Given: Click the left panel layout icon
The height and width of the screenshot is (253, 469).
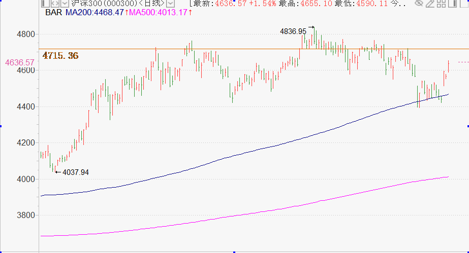Looking at the screenshot, I should pos(45,3).
